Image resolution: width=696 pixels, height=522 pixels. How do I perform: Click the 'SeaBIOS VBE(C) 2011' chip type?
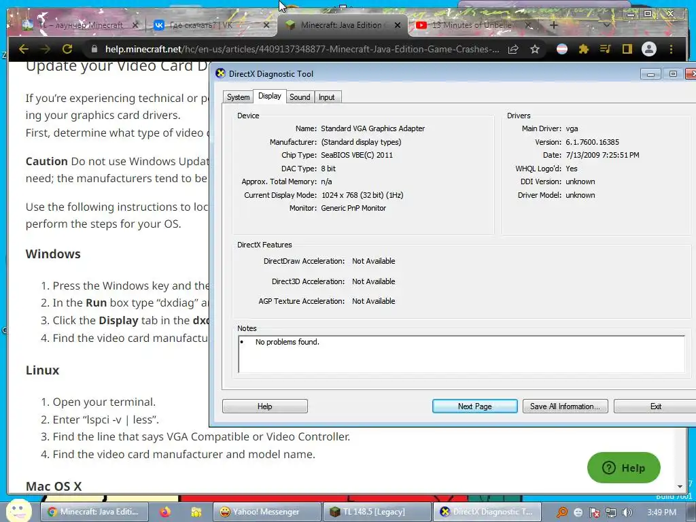[357, 155]
